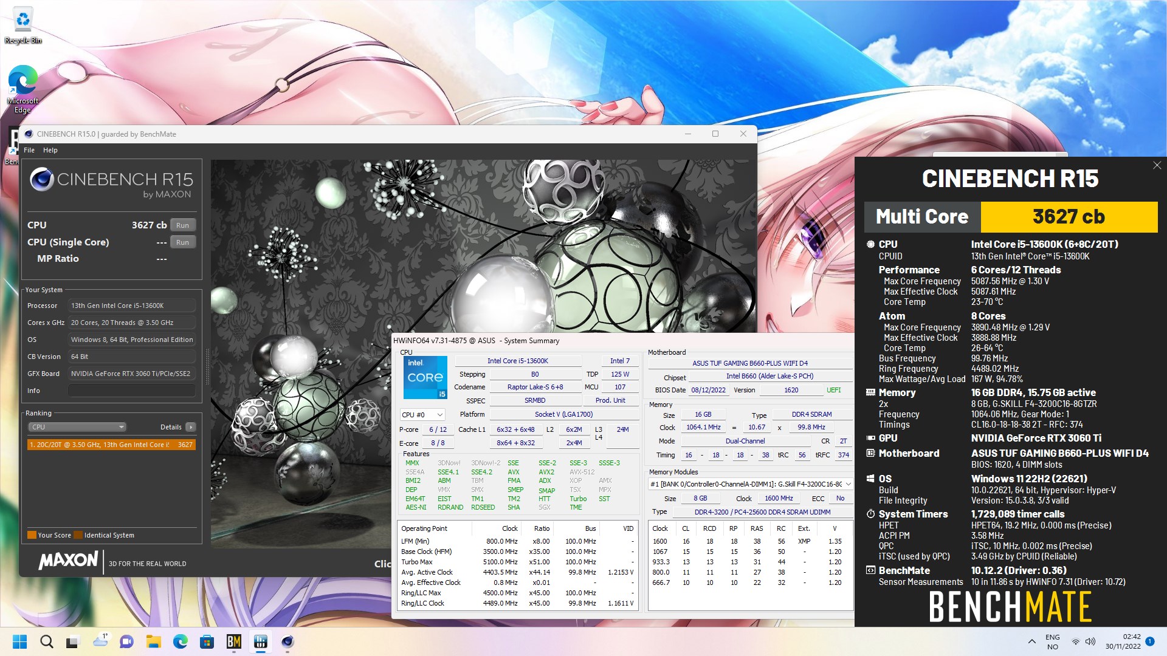1167x656 pixels.
Task: Open the Memory Modules dropdown in HWiNFO
Action: tap(751, 484)
